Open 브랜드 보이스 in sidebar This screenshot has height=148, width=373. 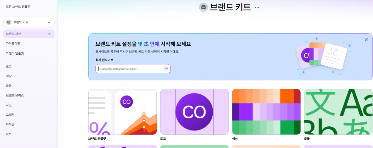click(x=15, y=96)
